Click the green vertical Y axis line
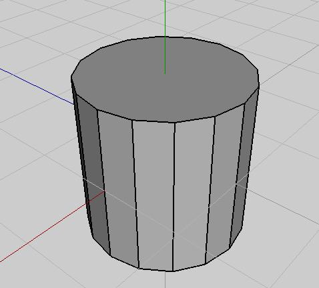 tap(165, 37)
